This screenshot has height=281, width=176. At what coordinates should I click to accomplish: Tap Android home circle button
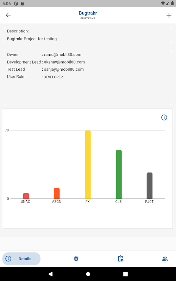click(x=88, y=274)
